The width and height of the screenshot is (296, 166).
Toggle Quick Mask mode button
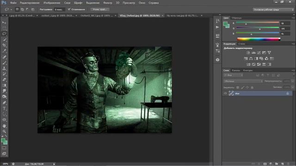pos(4,148)
